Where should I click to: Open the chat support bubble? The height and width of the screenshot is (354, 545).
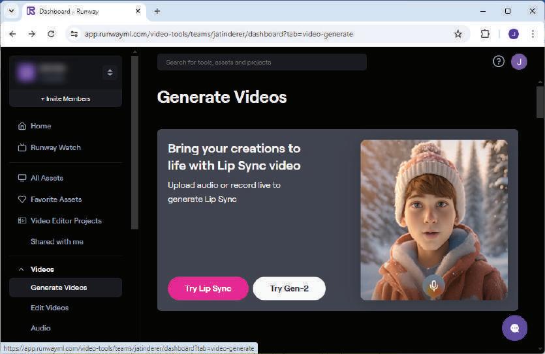coord(514,328)
